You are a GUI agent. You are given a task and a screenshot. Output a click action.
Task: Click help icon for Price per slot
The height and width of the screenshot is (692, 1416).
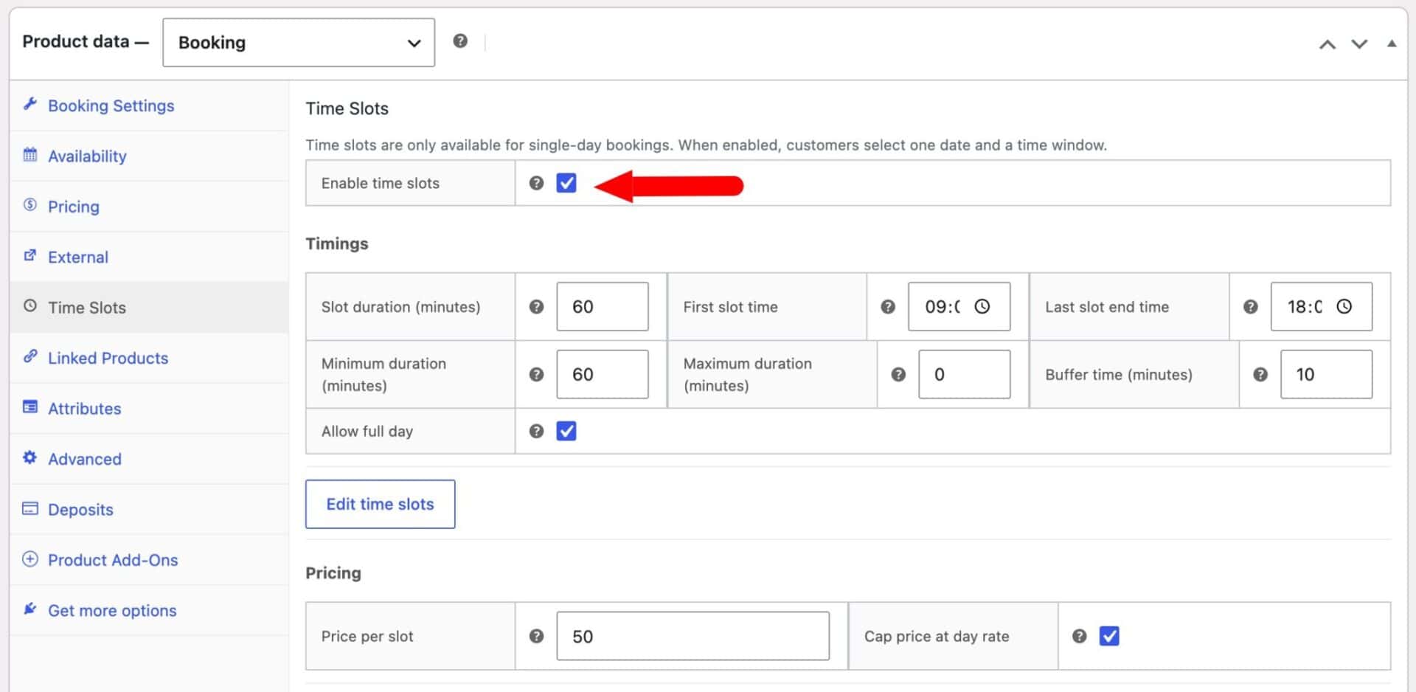click(x=536, y=636)
